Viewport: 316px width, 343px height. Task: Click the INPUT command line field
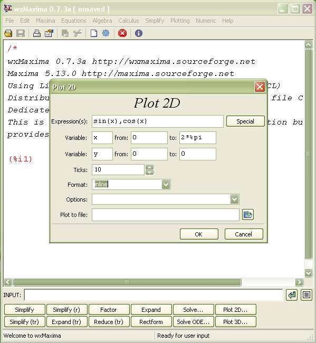[x=154, y=295]
